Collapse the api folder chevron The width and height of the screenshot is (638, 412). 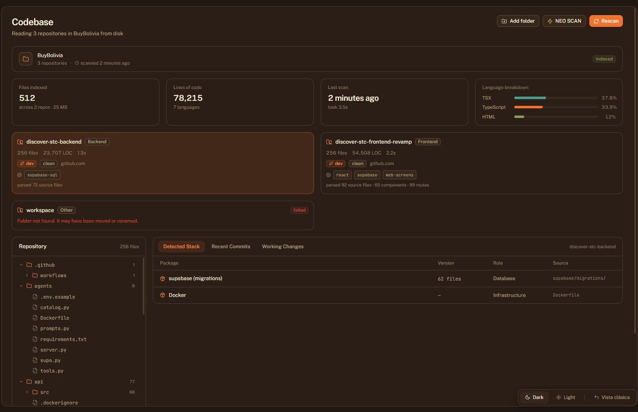(x=21, y=382)
